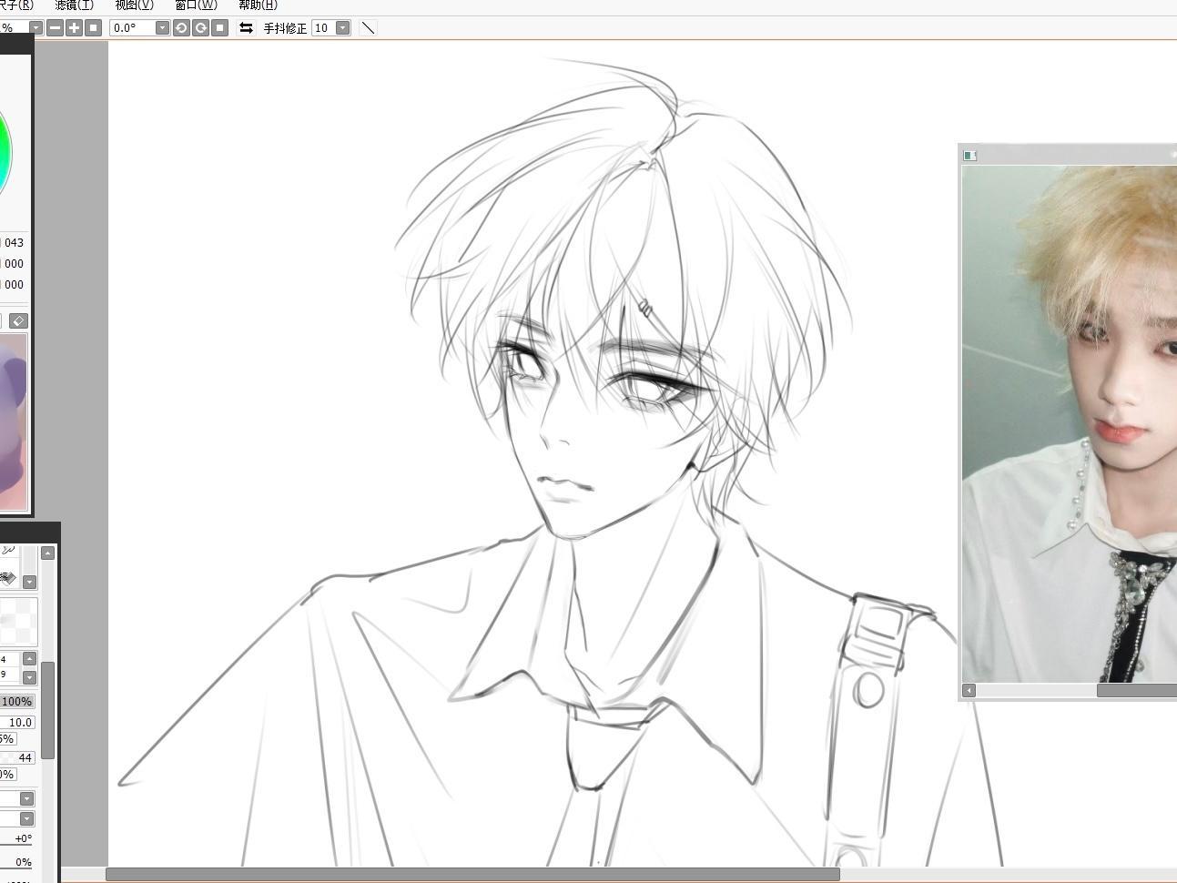Click the brush texture preview box

(17, 622)
